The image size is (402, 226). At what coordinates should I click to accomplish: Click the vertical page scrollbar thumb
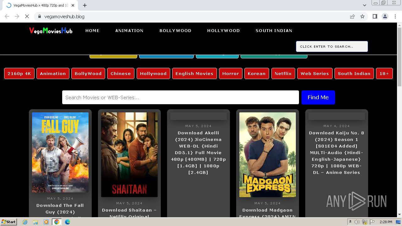point(399,57)
